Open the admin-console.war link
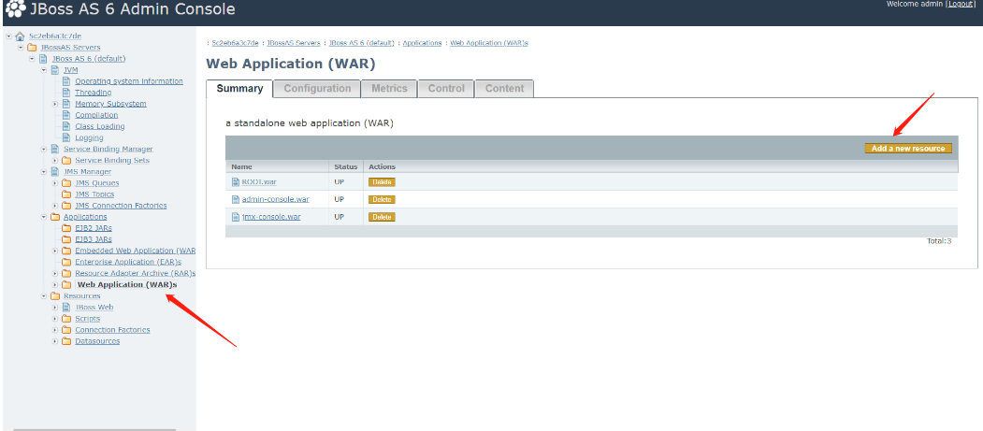Viewport: 983px width, 431px height. coord(275,200)
